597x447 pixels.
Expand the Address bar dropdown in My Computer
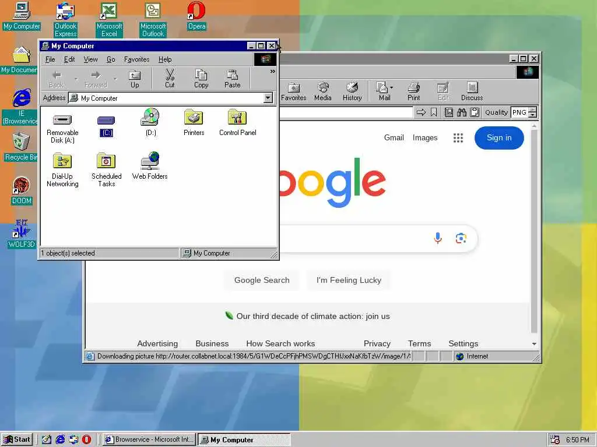coord(268,98)
